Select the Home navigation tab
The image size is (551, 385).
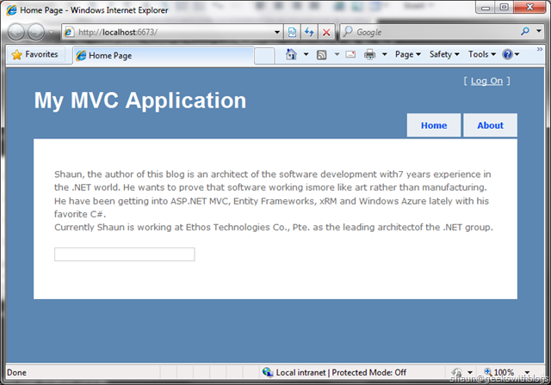434,125
